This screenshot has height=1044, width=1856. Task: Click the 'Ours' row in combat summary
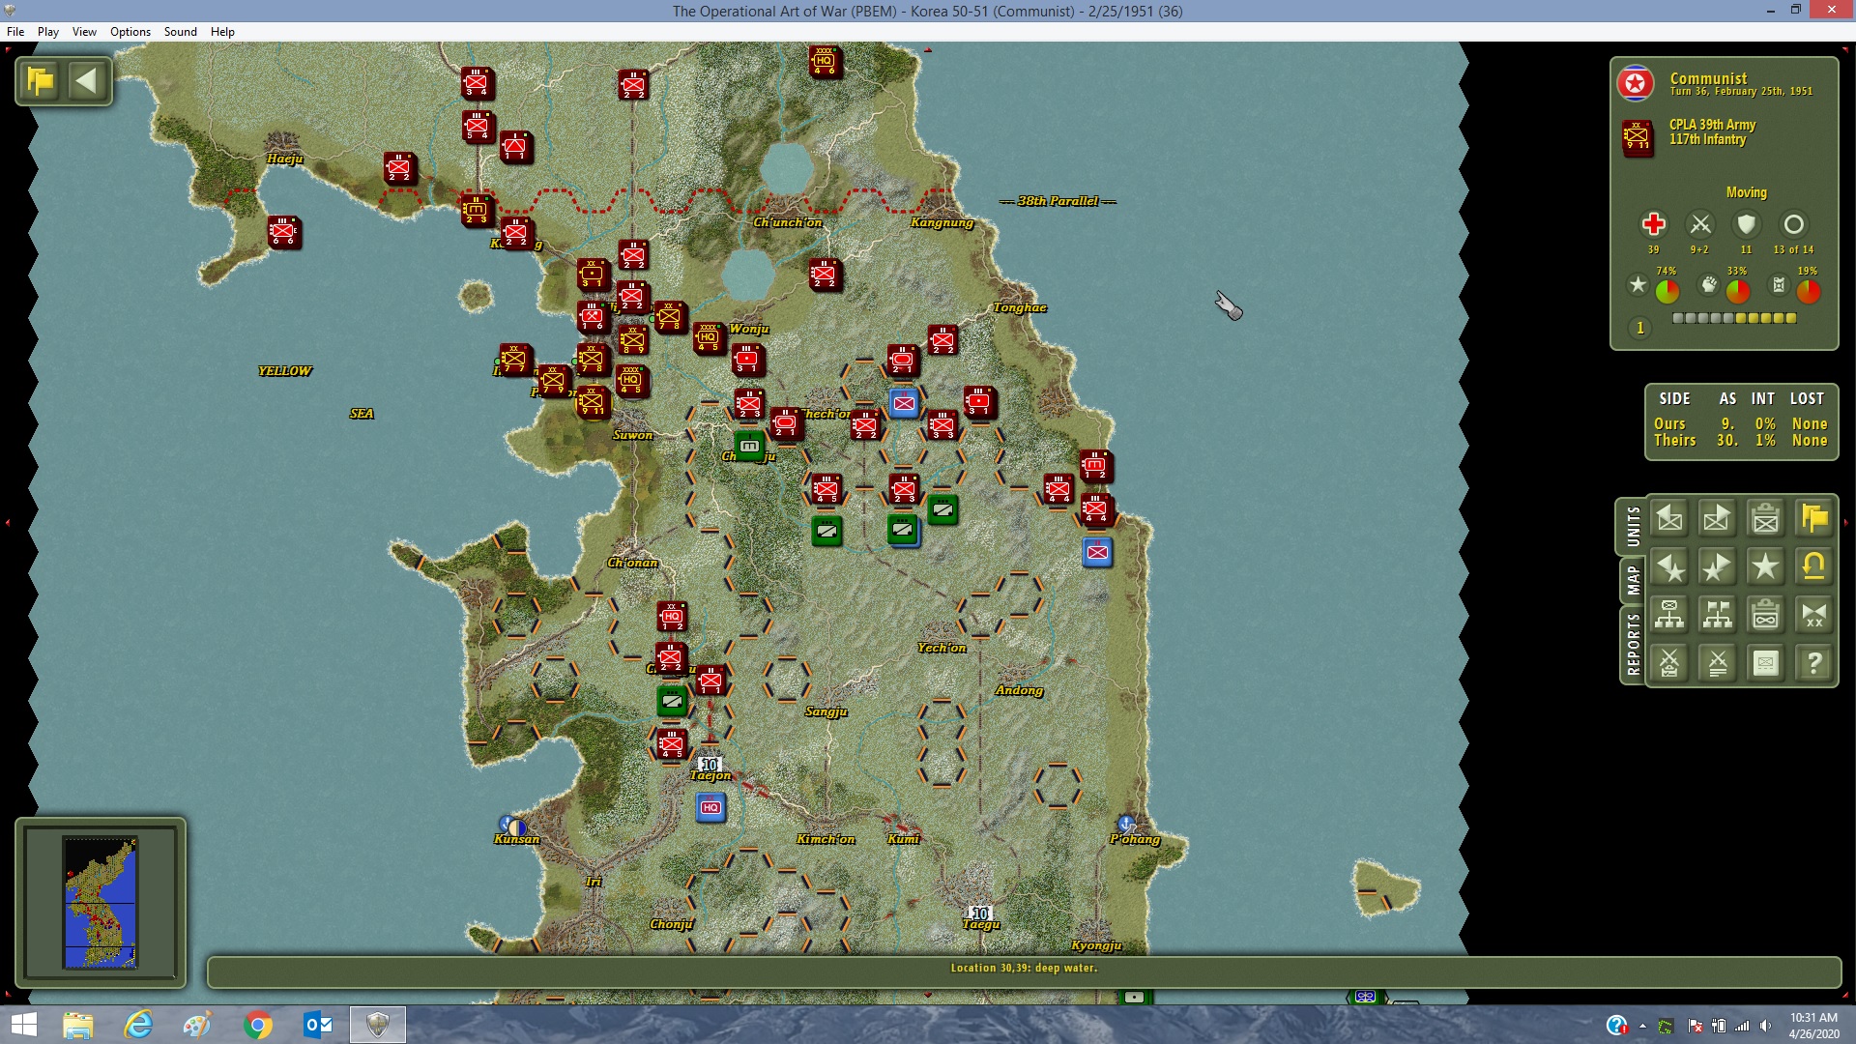pos(1741,424)
